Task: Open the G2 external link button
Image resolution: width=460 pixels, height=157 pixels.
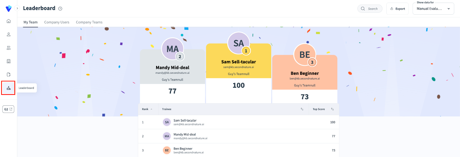Action: click(x=8, y=109)
